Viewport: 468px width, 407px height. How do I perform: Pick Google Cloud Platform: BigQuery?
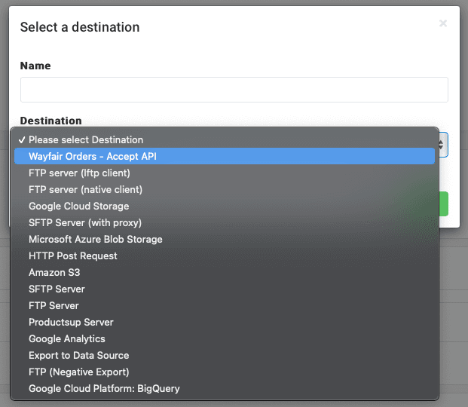pos(104,388)
